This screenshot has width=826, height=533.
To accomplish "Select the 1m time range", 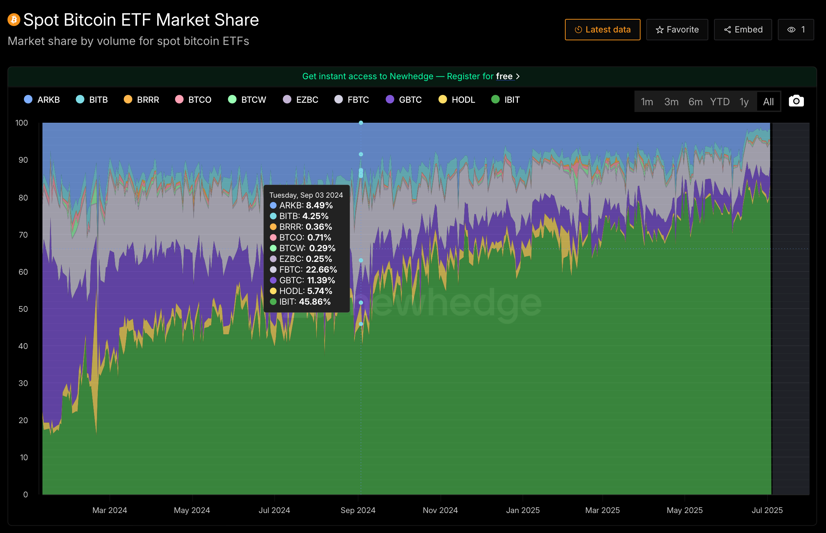I will [647, 102].
